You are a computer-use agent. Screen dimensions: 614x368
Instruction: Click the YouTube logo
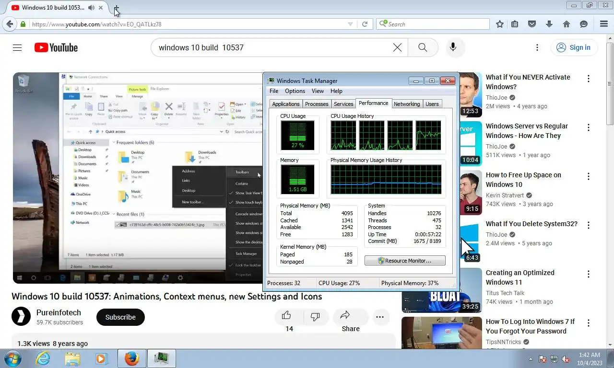click(x=56, y=47)
